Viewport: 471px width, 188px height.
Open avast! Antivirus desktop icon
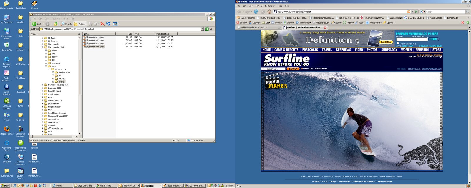click(6, 90)
